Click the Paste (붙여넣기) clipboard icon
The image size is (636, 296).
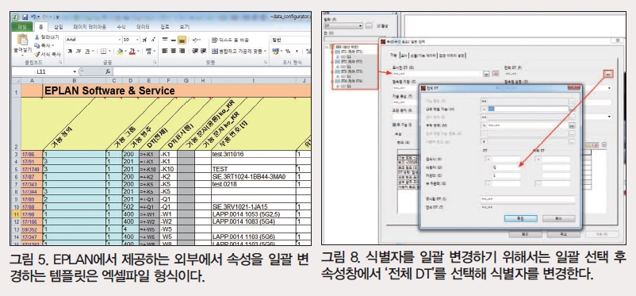pos(23,40)
